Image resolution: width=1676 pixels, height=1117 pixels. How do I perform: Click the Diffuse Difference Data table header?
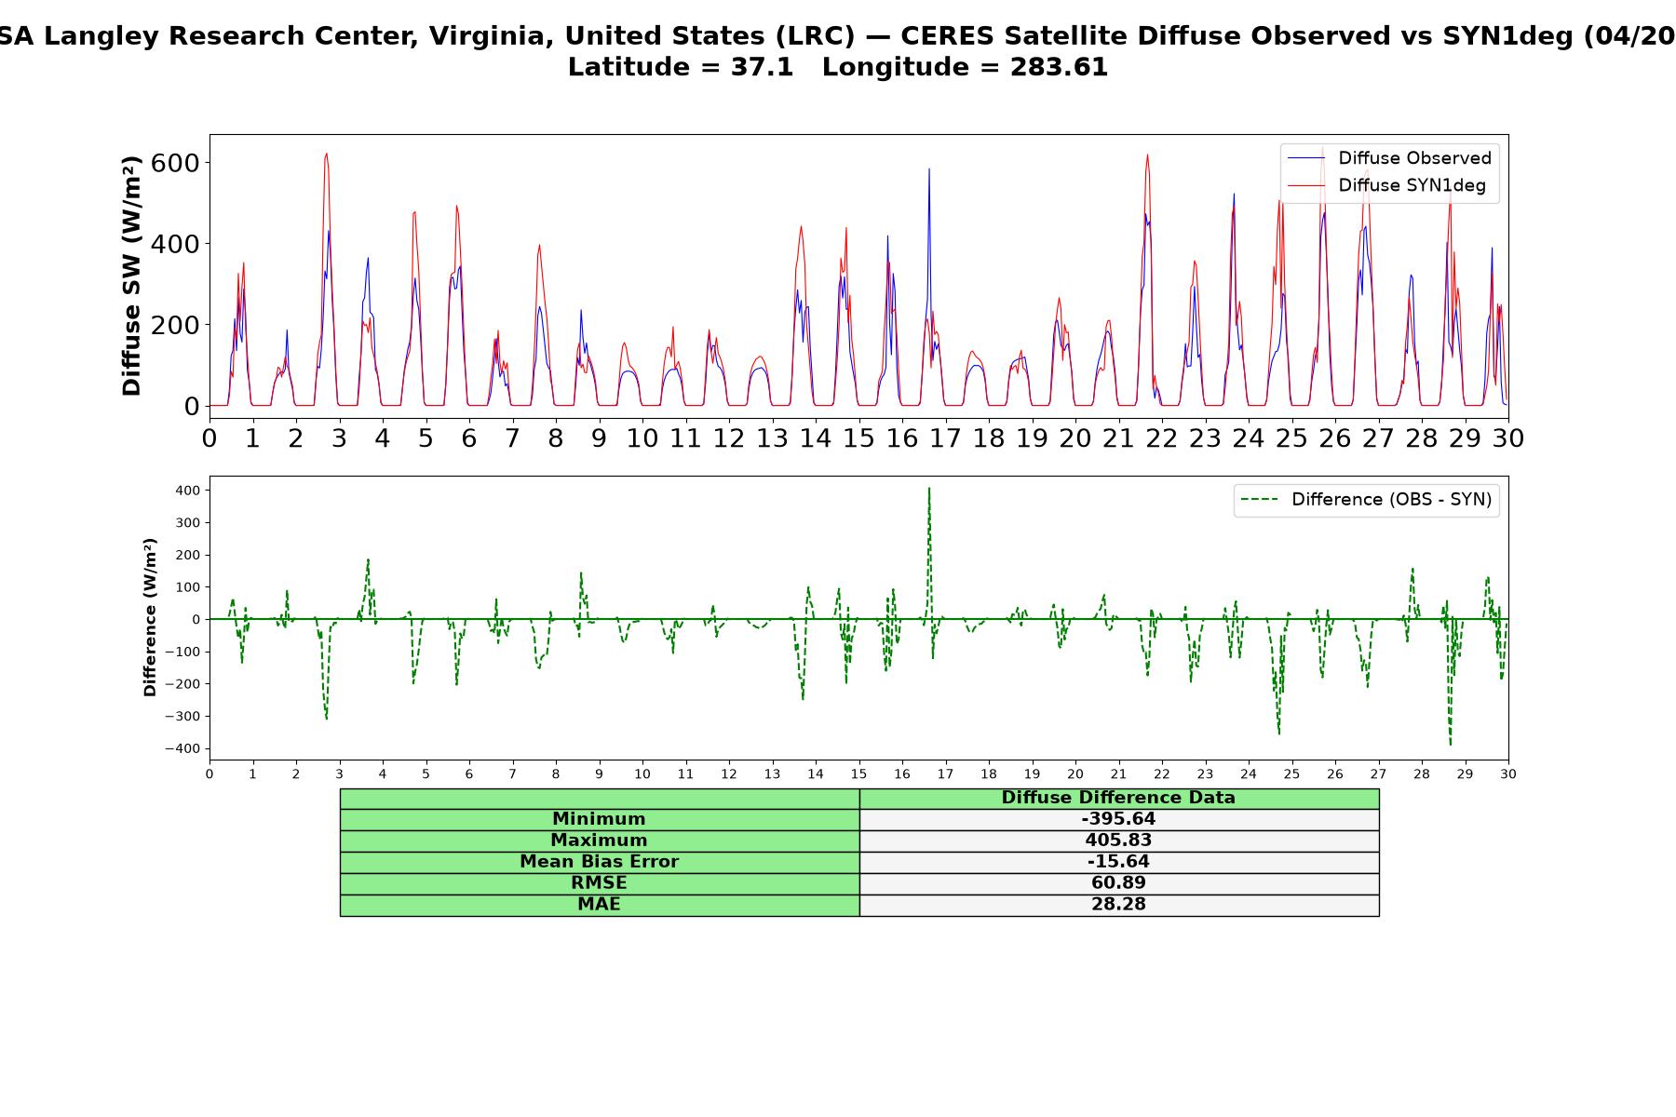coord(1118,798)
